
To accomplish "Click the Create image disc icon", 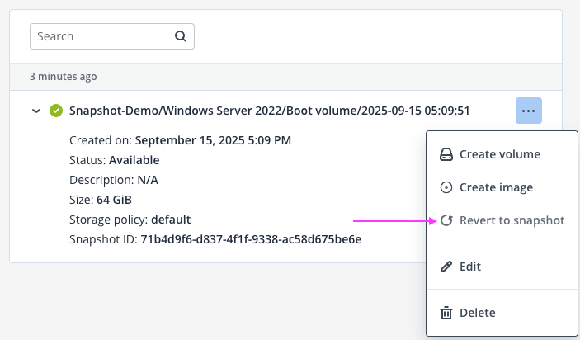I will [446, 187].
